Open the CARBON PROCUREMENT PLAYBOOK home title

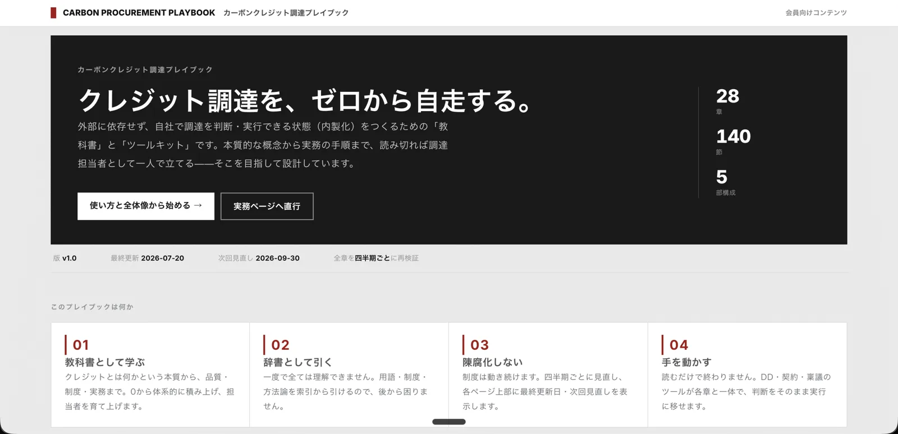pos(139,12)
